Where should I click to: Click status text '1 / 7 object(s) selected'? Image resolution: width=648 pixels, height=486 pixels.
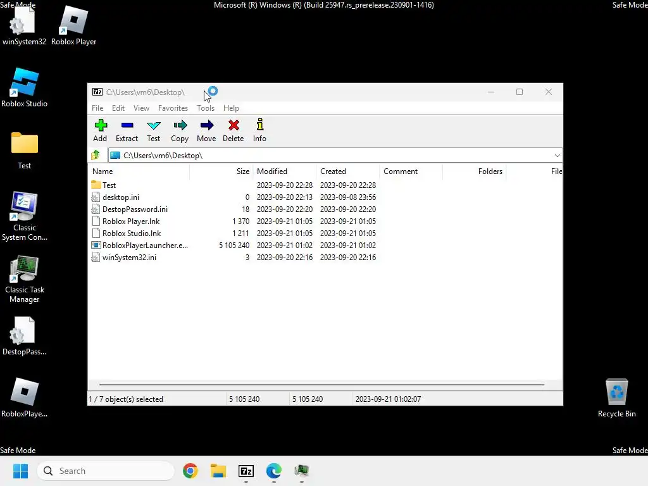coord(126,399)
